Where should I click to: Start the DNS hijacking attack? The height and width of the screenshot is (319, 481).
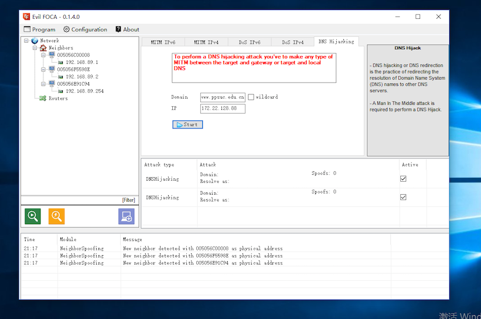click(x=187, y=125)
